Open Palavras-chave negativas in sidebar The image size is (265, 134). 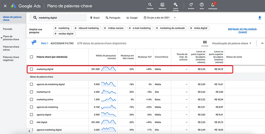(11, 58)
